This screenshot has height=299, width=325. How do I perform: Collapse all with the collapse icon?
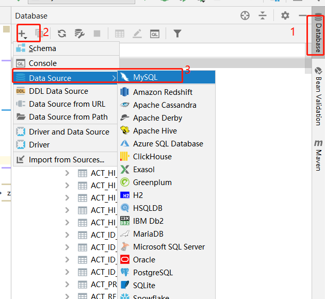coord(263,15)
